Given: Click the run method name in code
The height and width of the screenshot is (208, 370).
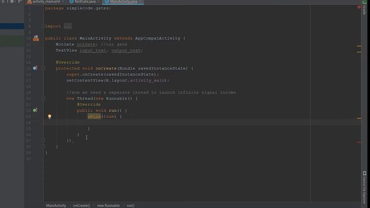Looking at the screenshot, I should click(113, 110).
